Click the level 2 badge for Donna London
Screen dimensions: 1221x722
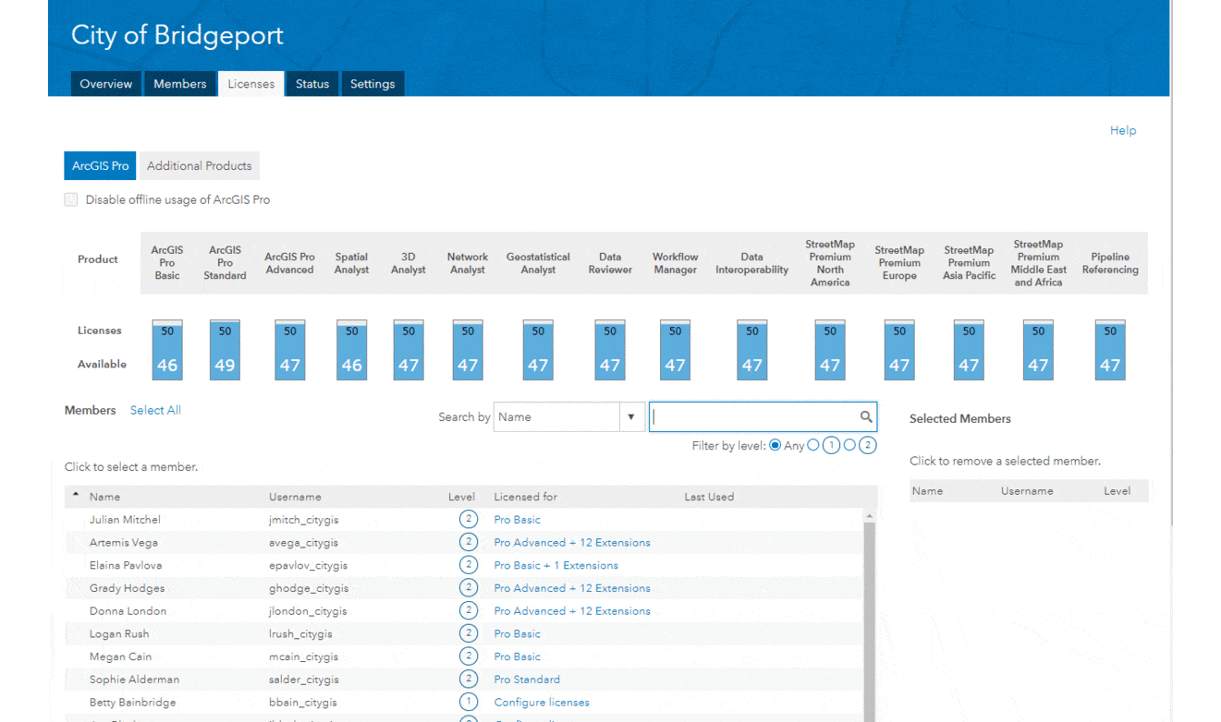(x=468, y=610)
